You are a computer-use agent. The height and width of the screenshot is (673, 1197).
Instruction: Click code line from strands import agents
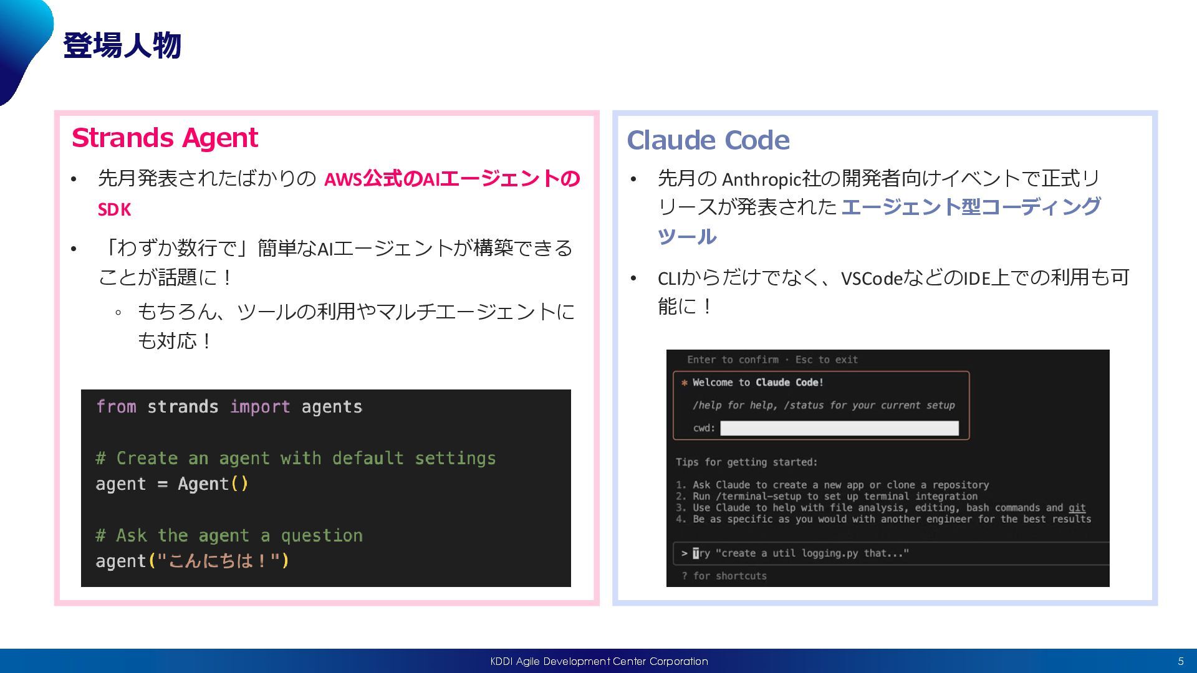coord(229,407)
